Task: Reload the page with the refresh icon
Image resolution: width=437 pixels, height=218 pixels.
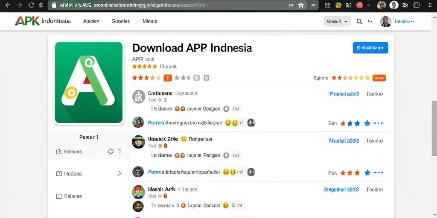Action: (31, 5)
